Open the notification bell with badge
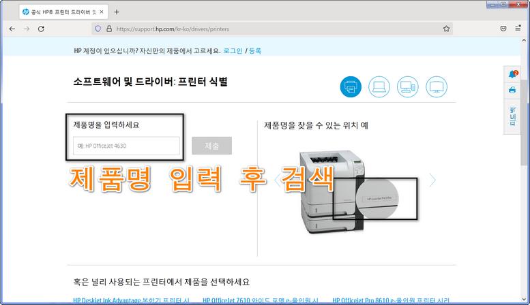 click(512, 74)
